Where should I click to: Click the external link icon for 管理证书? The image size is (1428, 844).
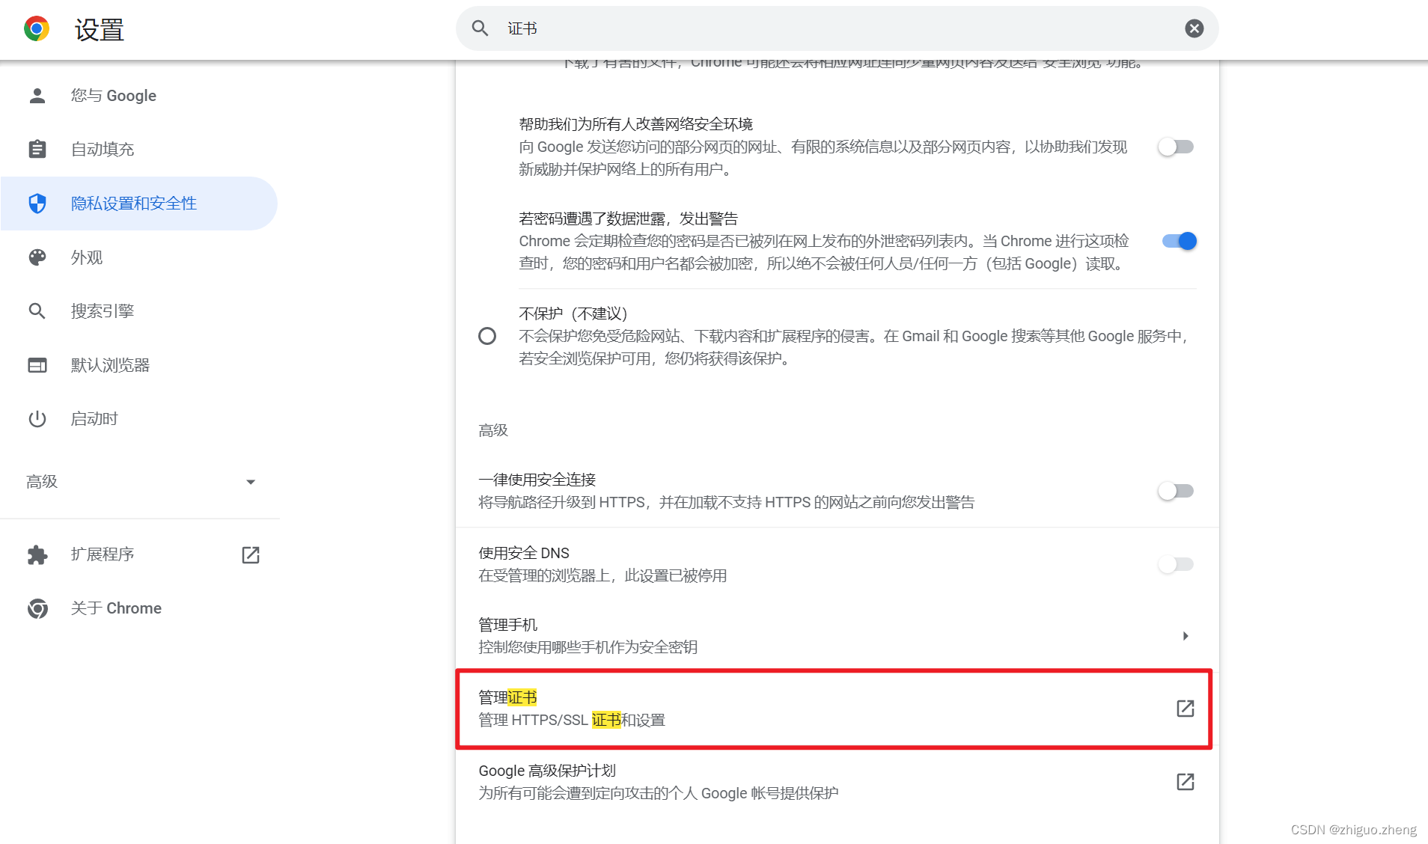(1185, 709)
